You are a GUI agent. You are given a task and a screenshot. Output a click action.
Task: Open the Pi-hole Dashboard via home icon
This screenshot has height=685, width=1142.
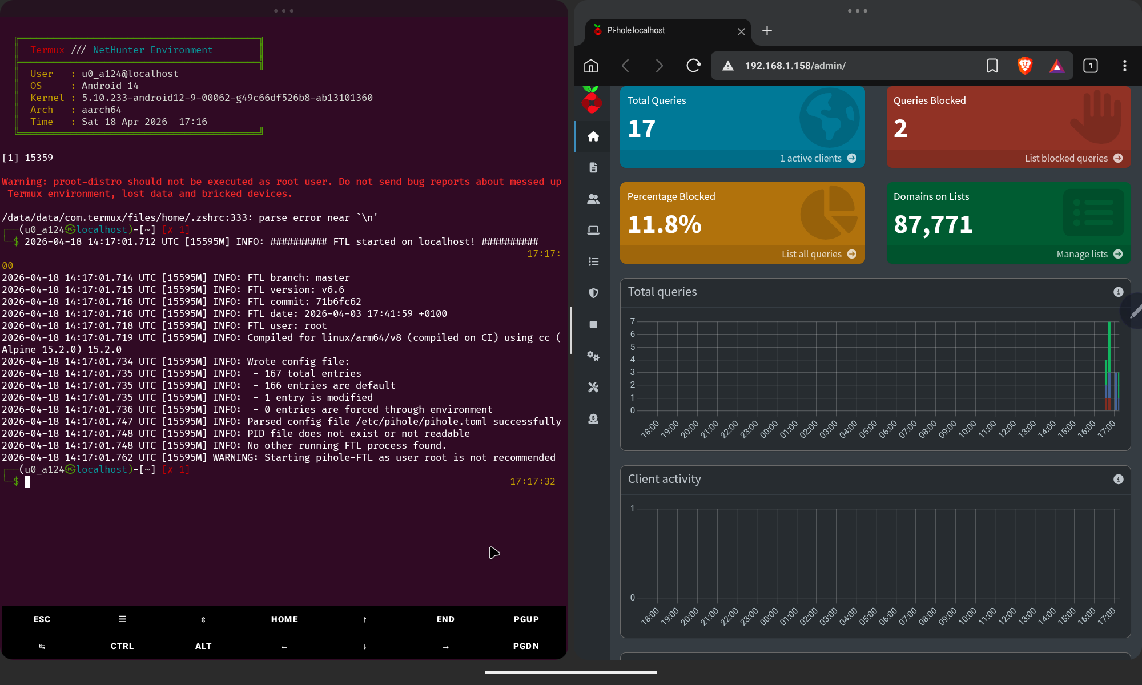(x=593, y=137)
